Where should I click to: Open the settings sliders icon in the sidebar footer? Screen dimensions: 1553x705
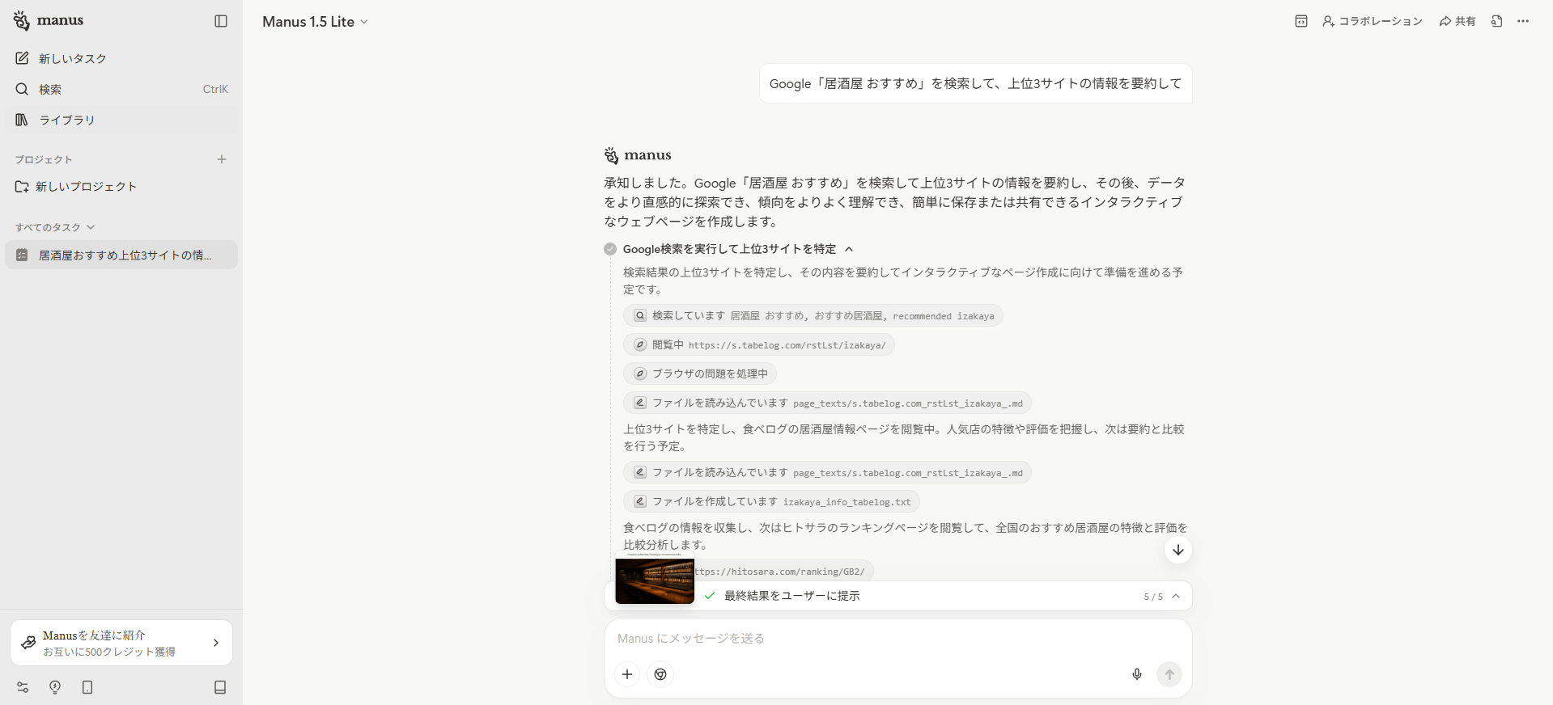pos(23,687)
